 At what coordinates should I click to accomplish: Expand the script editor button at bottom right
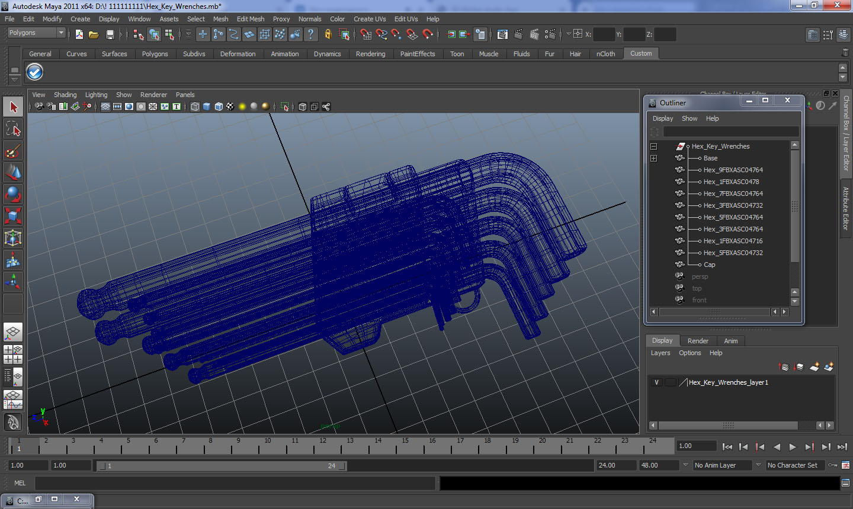click(845, 483)
